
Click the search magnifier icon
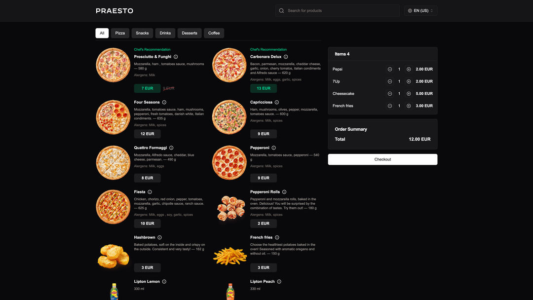[x=281, y=11]
